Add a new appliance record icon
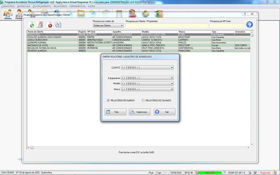Image resolution: width=280 pixels, height=175 pixels. [31, 24]
